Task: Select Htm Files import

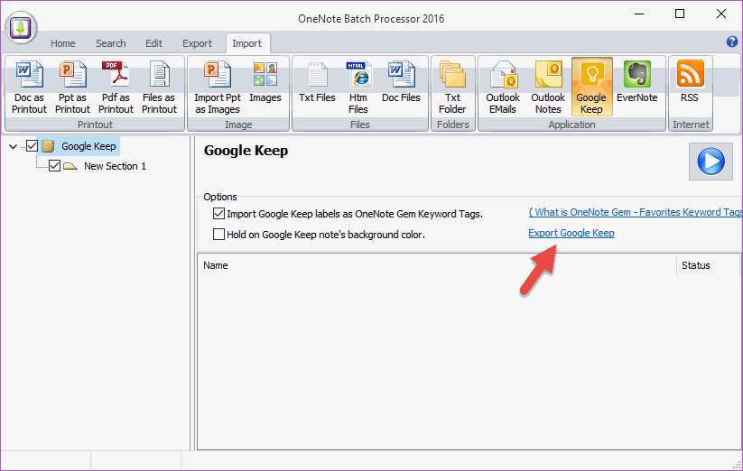Action: point(358,88)
